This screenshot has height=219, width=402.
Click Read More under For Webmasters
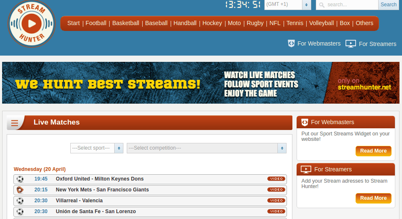click(x=373, y=151)
